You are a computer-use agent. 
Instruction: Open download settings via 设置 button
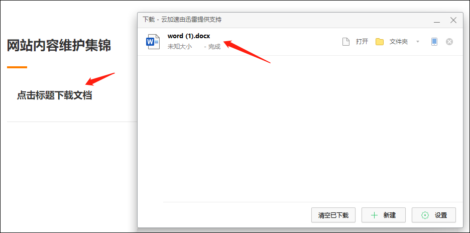click(x=434, y=215)
